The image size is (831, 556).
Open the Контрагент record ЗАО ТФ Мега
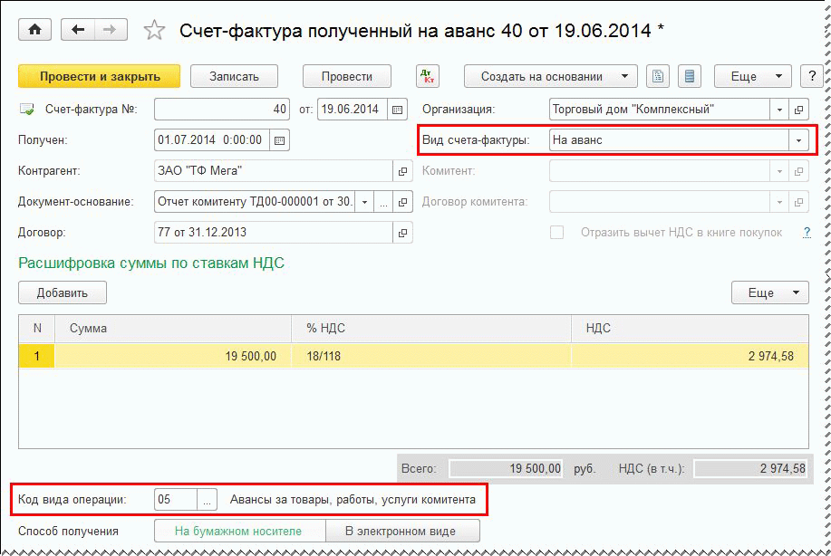point(402,171)
